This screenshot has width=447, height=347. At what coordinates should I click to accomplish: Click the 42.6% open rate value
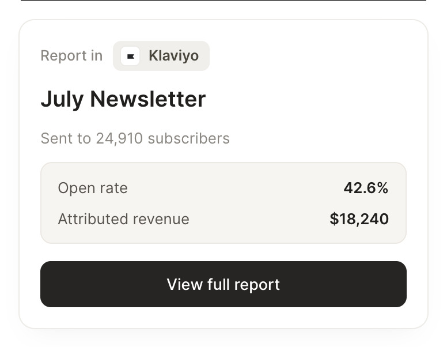point(366,188)
